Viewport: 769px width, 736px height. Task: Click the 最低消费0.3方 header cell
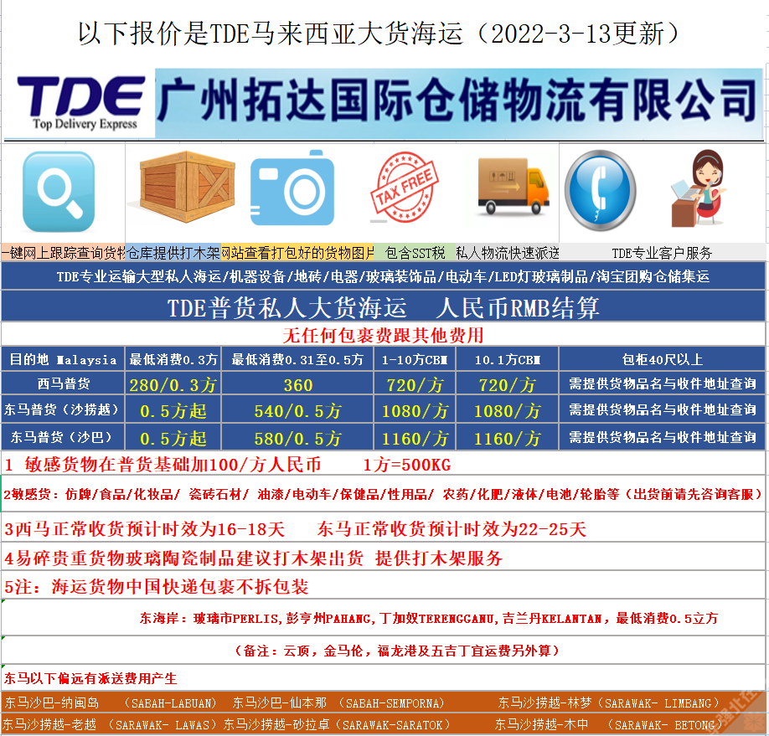pyautogui.click(x=173, y=360)
